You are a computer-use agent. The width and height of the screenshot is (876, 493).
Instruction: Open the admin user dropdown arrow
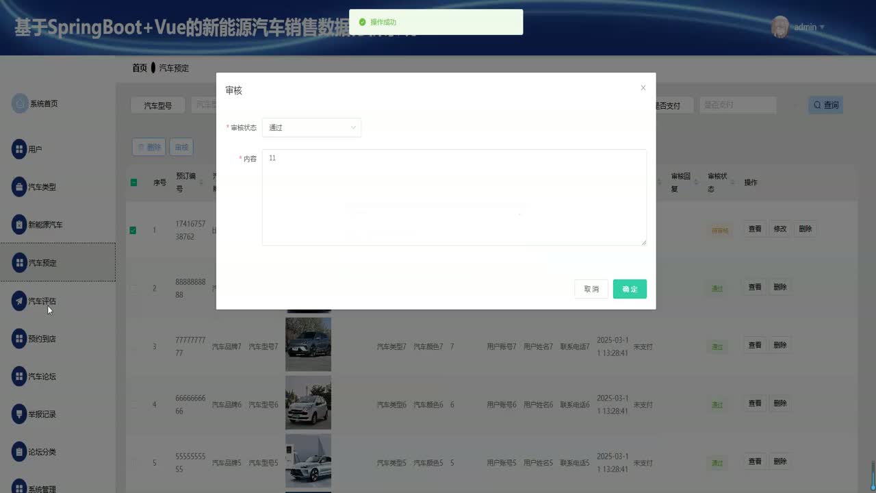pyautogui.click(x=822, y=27)
